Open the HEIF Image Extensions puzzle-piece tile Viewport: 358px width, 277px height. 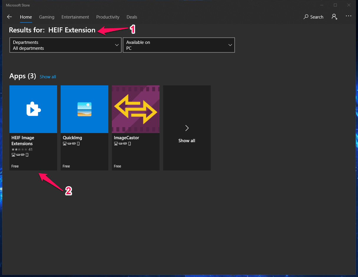coord(33,109)
